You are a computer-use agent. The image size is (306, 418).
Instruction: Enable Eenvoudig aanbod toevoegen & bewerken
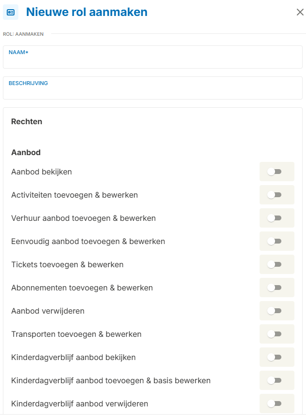[x=275, y=241]
